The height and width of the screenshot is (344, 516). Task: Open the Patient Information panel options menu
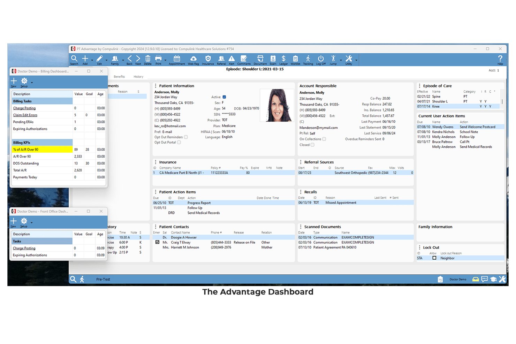(155, 86)
